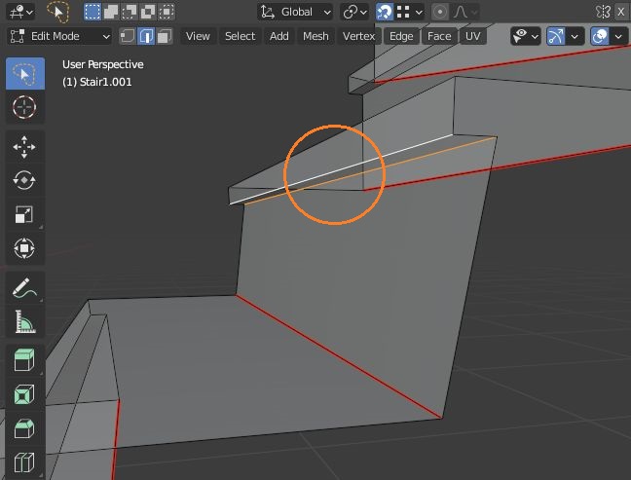Select the Annotate pencil tool
Image resolution: width=631 pixels, height=480 pixels.
click(x=24, y=288)
